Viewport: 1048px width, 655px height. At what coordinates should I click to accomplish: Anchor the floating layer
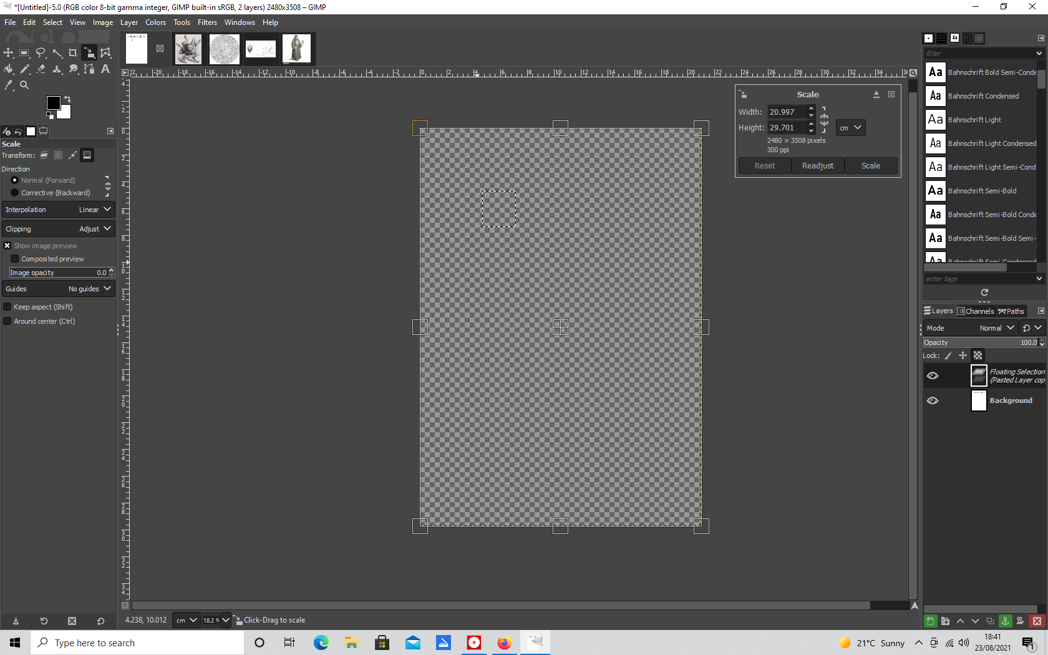[x=1005, y=621]
